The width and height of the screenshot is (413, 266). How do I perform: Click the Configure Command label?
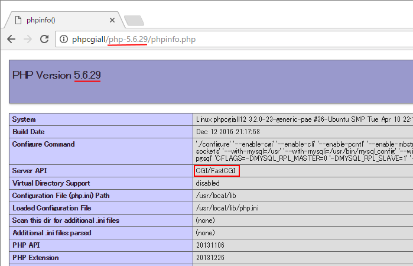point(44,144)
